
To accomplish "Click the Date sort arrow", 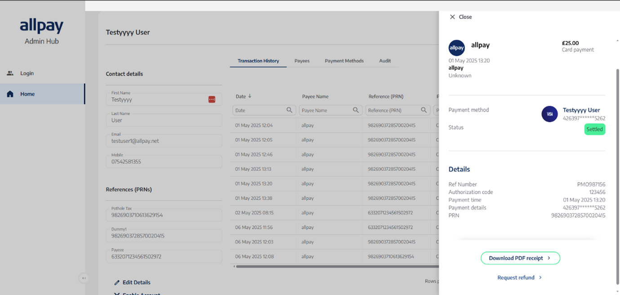I will click(250, 96).
